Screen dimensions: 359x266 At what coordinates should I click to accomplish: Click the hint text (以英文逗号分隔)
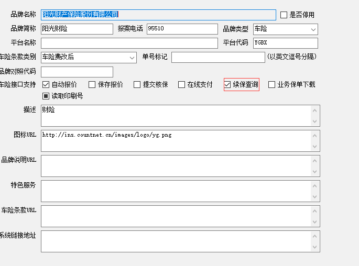point(292,57)
